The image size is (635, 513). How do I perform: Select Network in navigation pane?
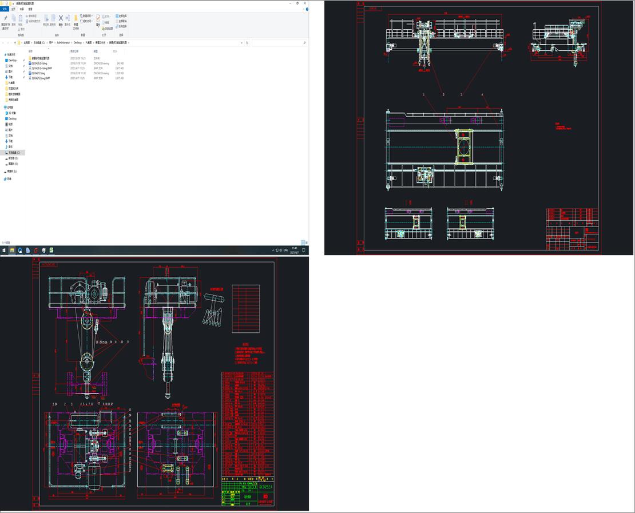[x=9, y=178]
